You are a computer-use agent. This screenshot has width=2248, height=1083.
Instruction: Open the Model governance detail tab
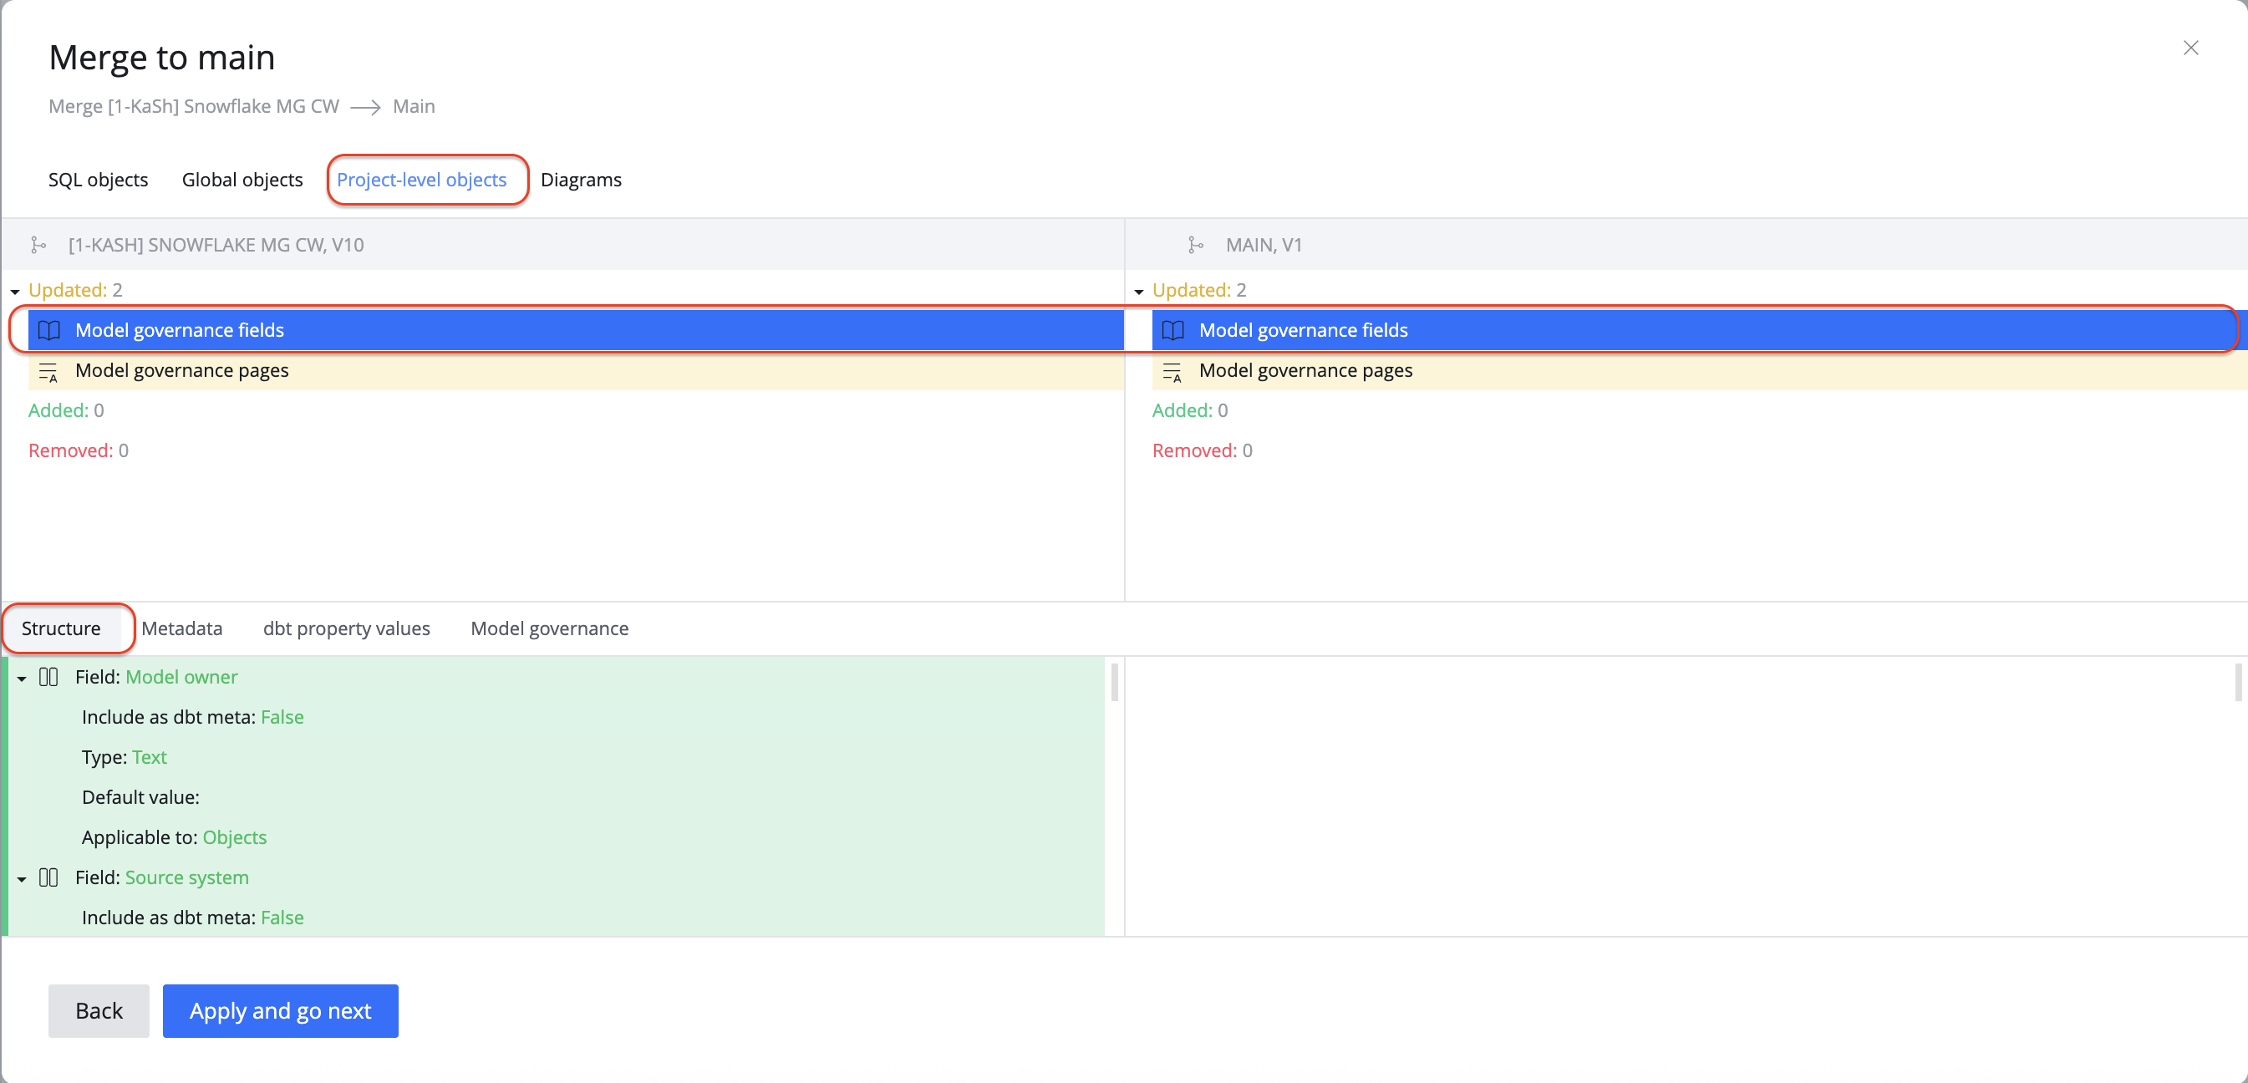[549, 628]
